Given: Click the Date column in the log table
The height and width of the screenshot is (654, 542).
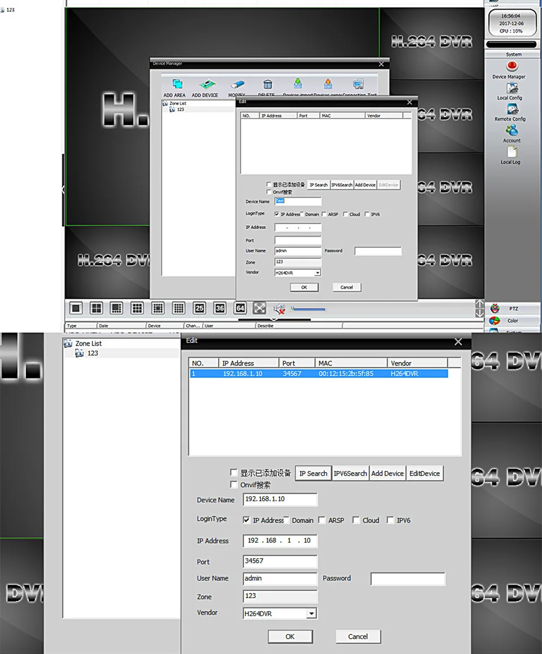Looking at the screenshot, I should pyautogui.click(x=121, y=326).
